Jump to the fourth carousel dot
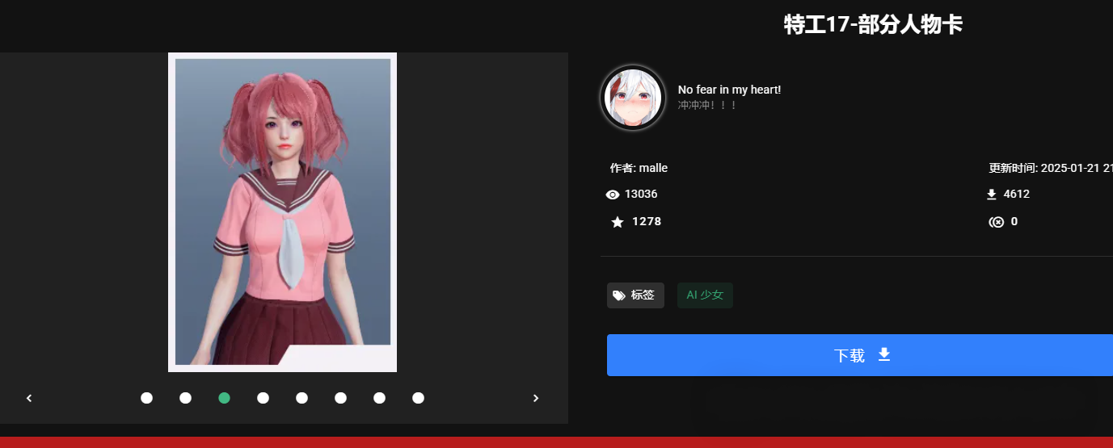This screenshot has width=1113, height=448. click(x=263, y=398)
